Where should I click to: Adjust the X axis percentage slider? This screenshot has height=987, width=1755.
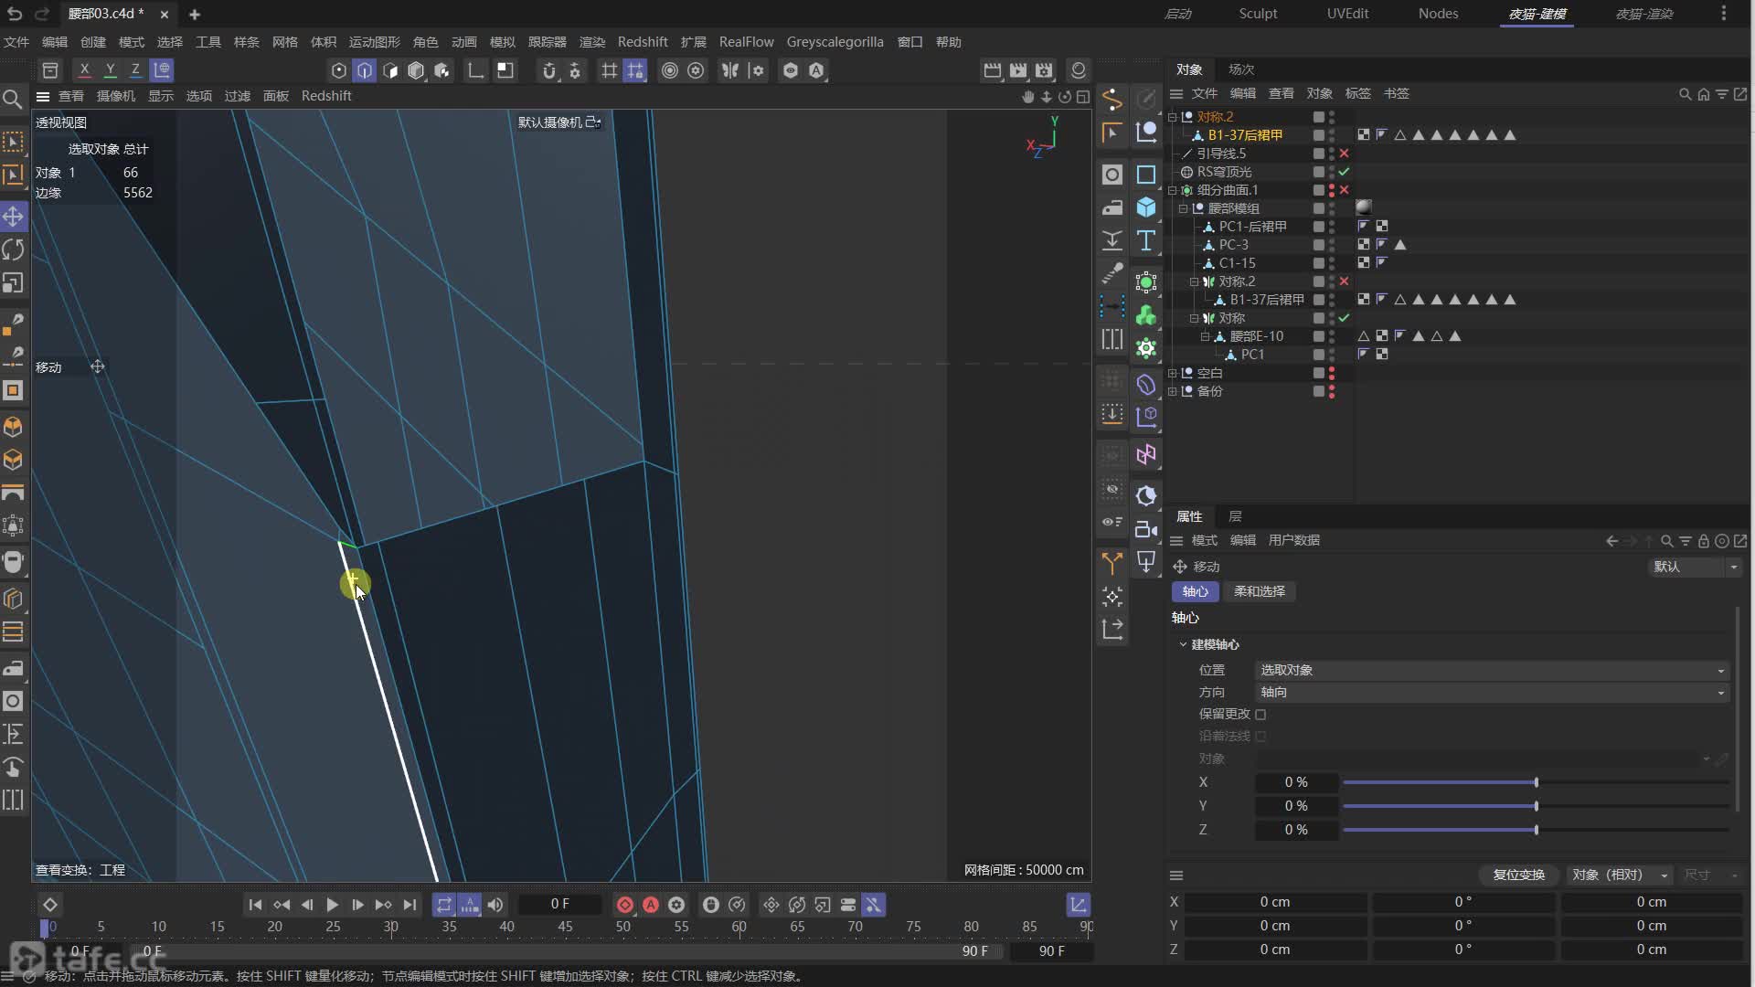(1536, 782)
